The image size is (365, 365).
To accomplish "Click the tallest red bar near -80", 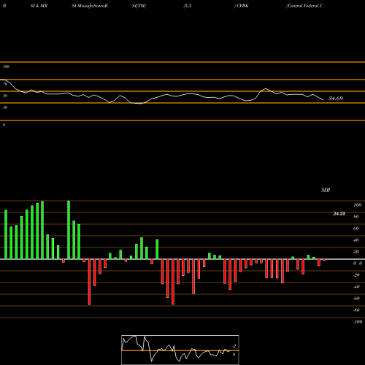I will click(89, 282).
